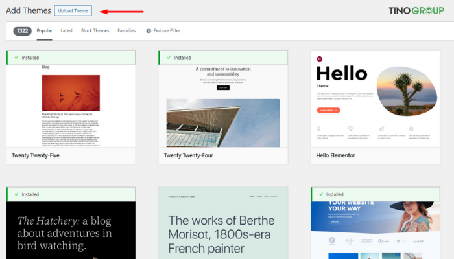Click the Twenty Twenty-Four theme name
The height and width of the screenshot is (259, 454).
point(189,155)
